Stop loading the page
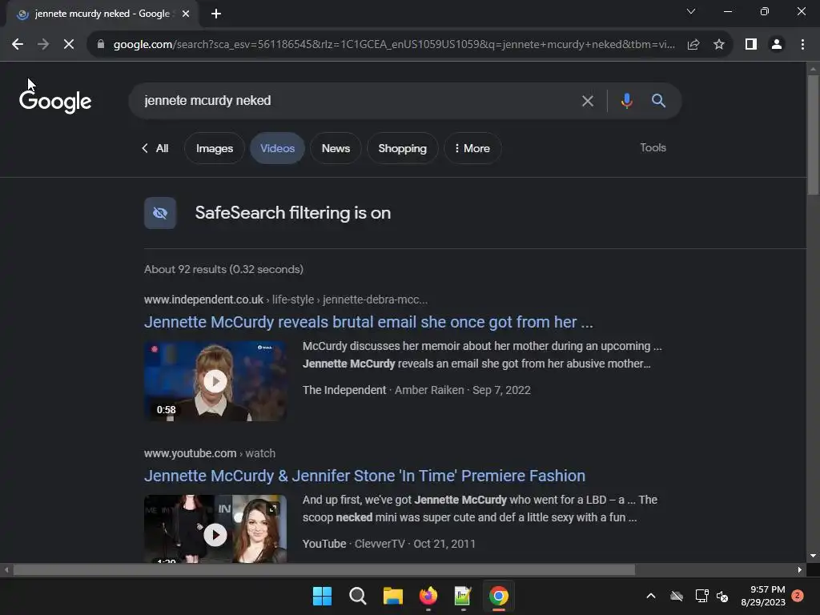 (x=69, y=45)
